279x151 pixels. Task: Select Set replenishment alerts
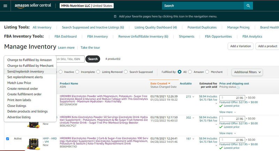pyautogui.click(x=25, y=77)
